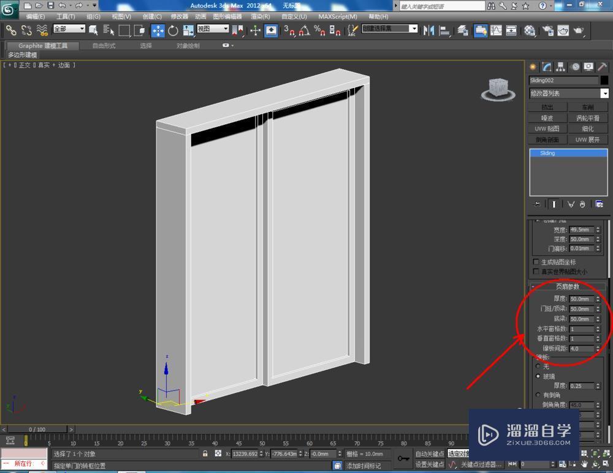Click the Utilities hammer panel icon
Image resolution: width=613 pixels, height=473 pixels.
pos(603,67)
